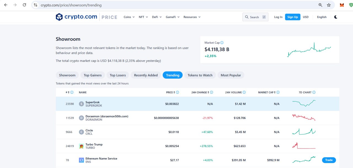Select the Trending tab
This screenshot has width=353, height=168.
click(173, 75)
